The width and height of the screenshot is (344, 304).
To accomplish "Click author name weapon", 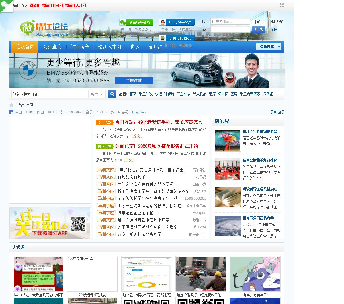I will (200, 213).
